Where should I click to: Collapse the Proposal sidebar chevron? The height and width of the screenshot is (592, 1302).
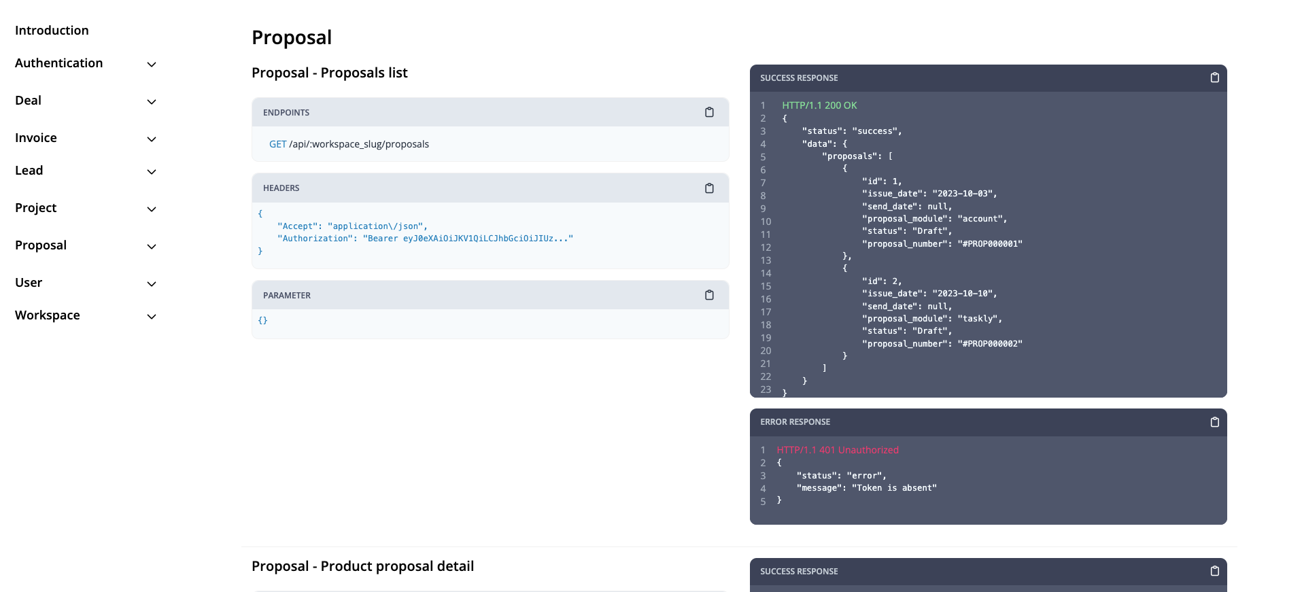point(152,247)
